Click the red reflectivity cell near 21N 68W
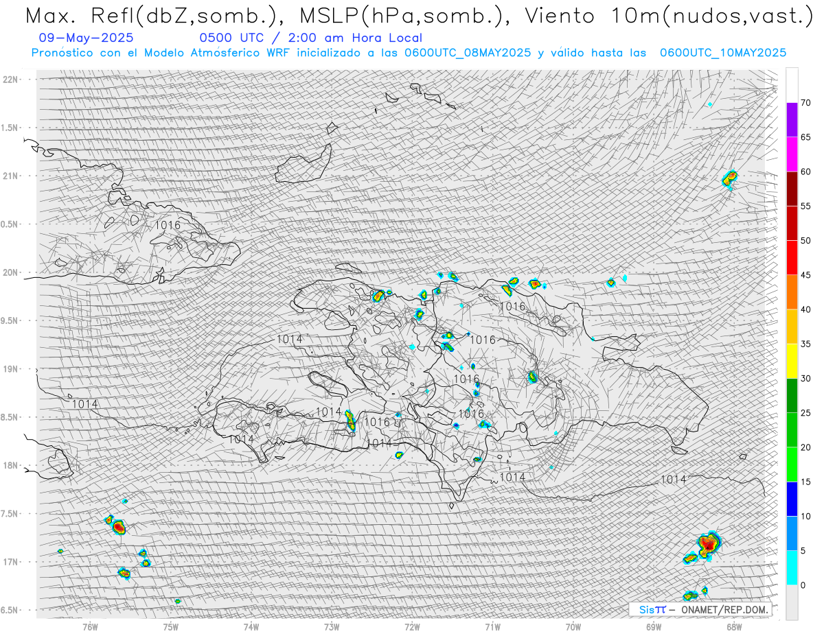The height and width of the screenshot is (636, 824). tap(729, 179)
